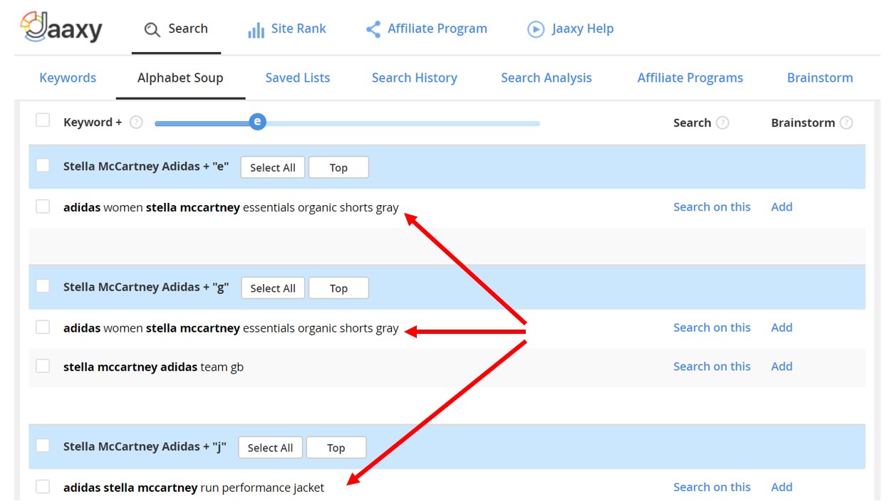This screenshot has height=504, width=892.
Task: Click the keyword text in the "e" group
Action: (231, 208)
